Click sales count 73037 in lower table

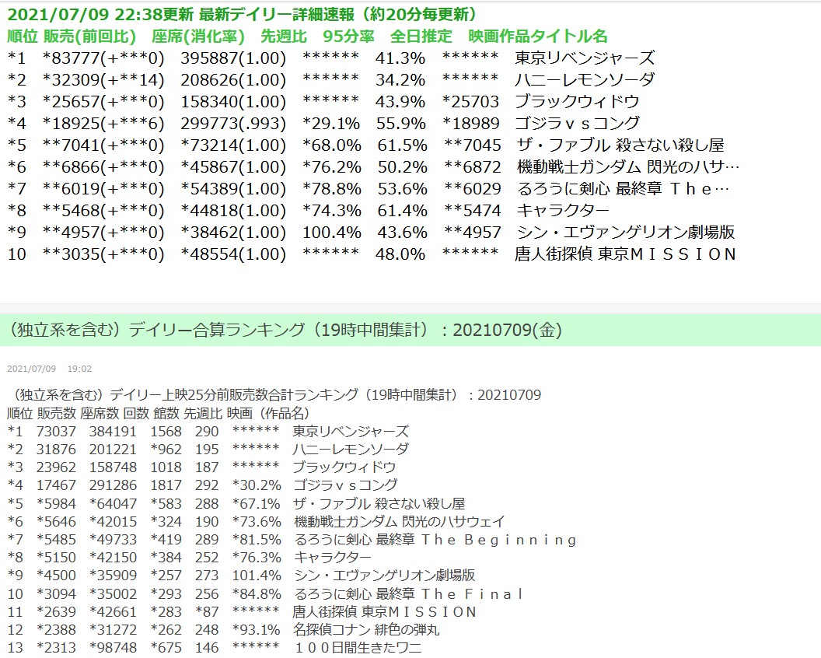(56, 432)
